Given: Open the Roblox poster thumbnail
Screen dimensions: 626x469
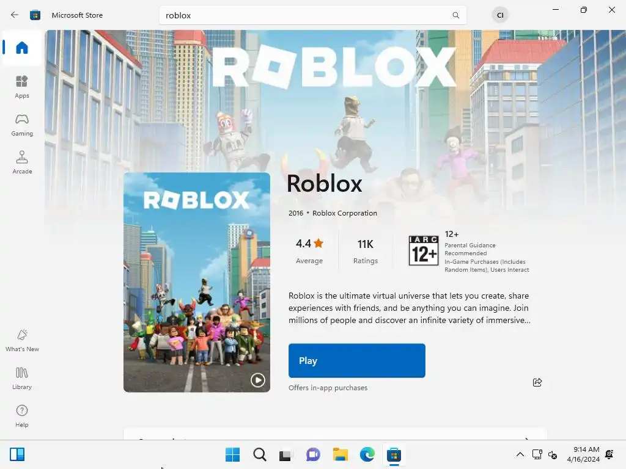Looking at the screenshot, I should pos(196,282).
